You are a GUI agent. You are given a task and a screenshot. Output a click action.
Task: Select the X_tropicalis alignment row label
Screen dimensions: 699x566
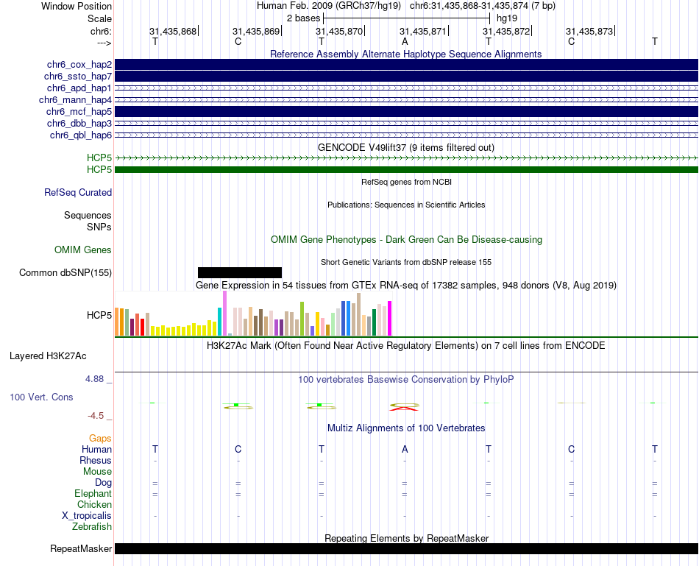(x=87, y=516)
